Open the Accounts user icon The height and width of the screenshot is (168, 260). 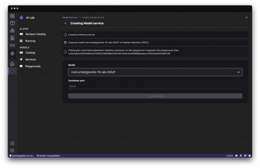(x=12, y=143)
